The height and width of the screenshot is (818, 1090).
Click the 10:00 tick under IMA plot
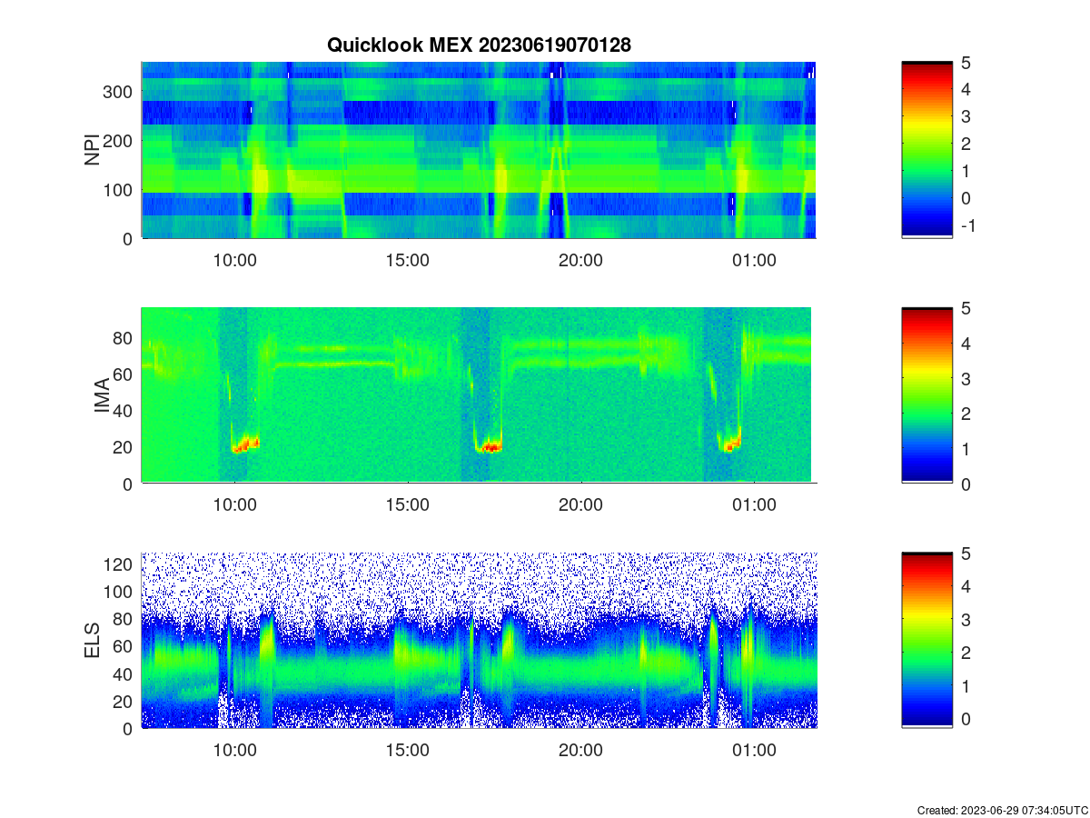(x=234, y=505)
